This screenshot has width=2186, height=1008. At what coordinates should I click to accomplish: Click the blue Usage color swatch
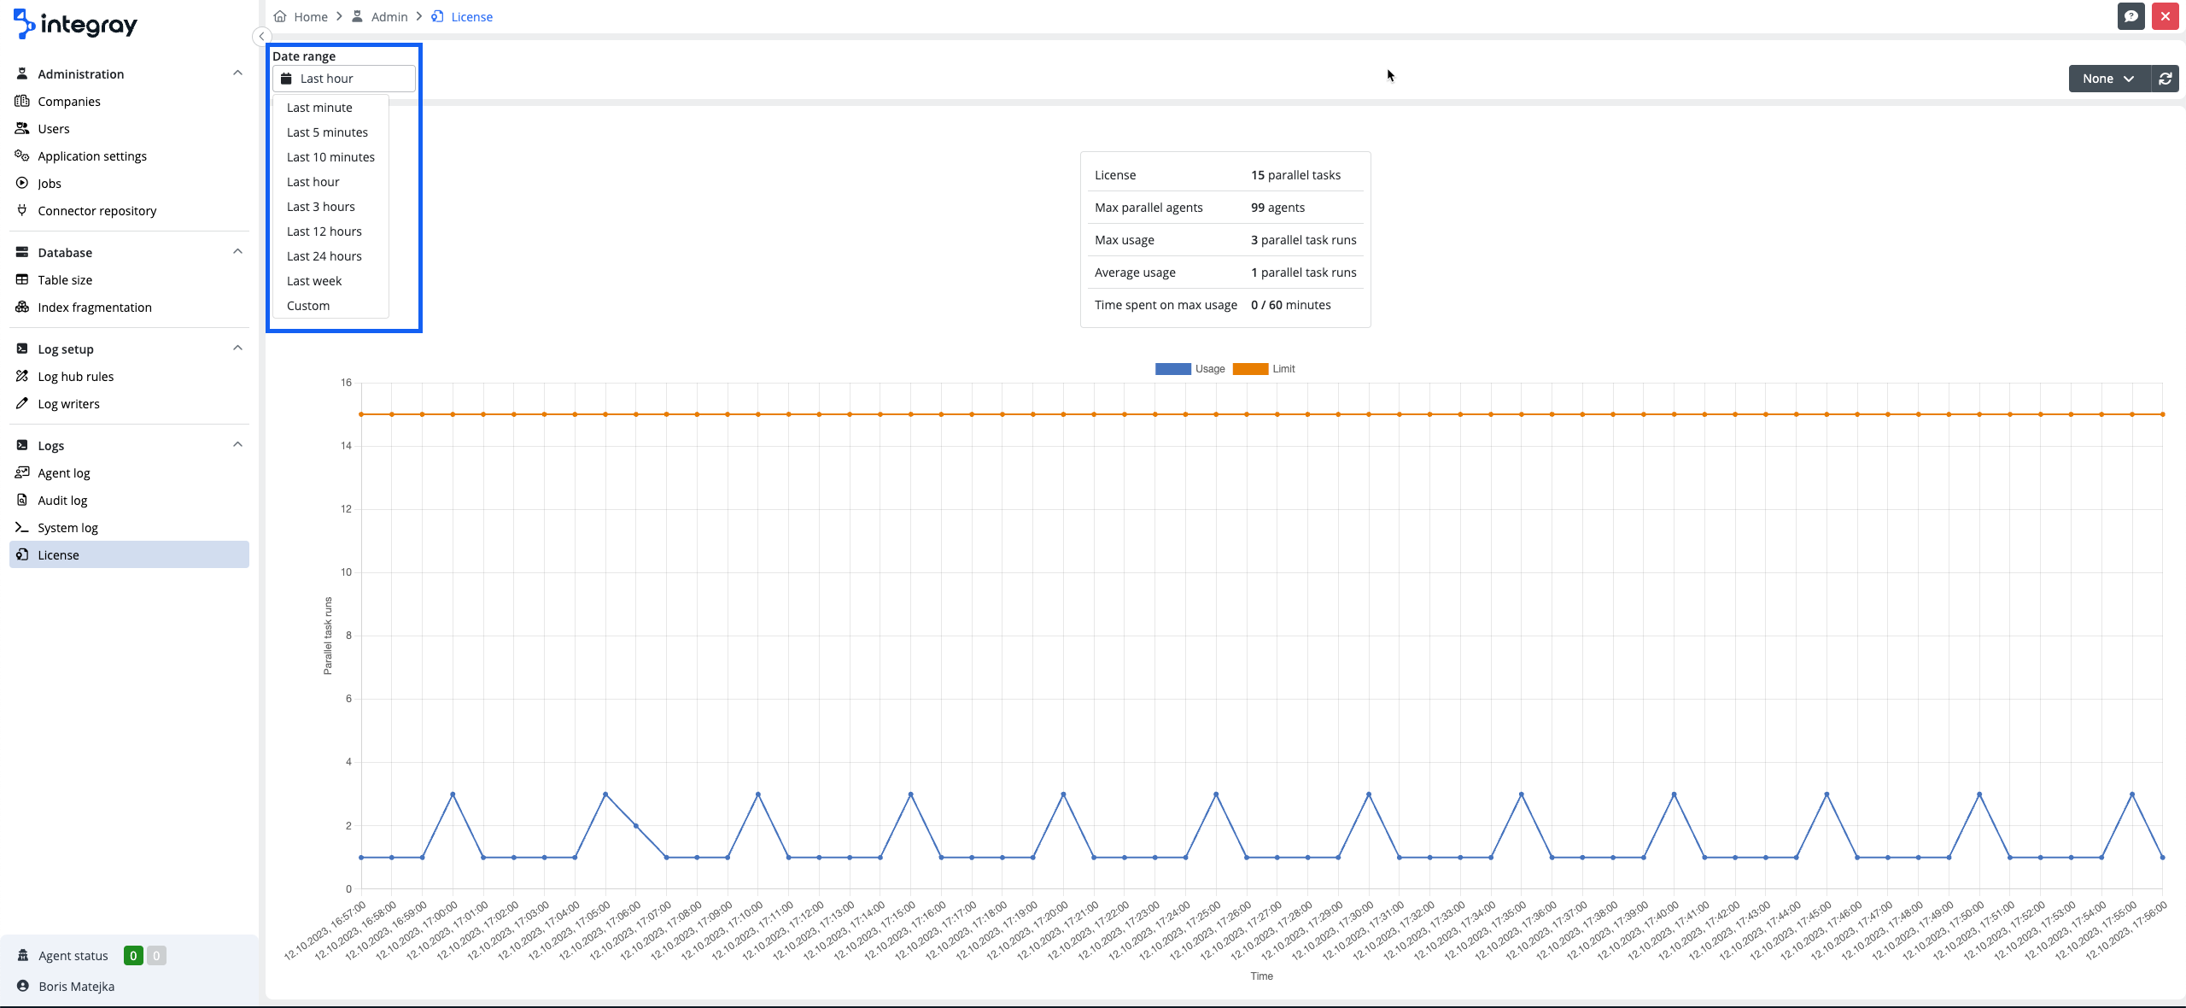pyautogui.click(x=1172, y=369)
